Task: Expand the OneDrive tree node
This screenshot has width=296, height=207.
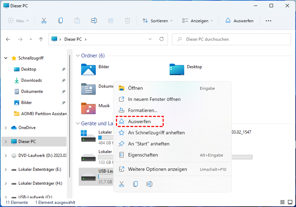Action: click(6, 128)
